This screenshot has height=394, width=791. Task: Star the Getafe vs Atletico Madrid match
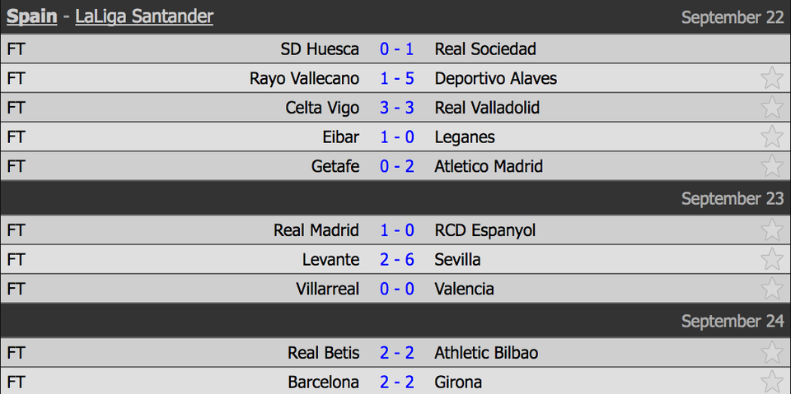click(772, 166)
